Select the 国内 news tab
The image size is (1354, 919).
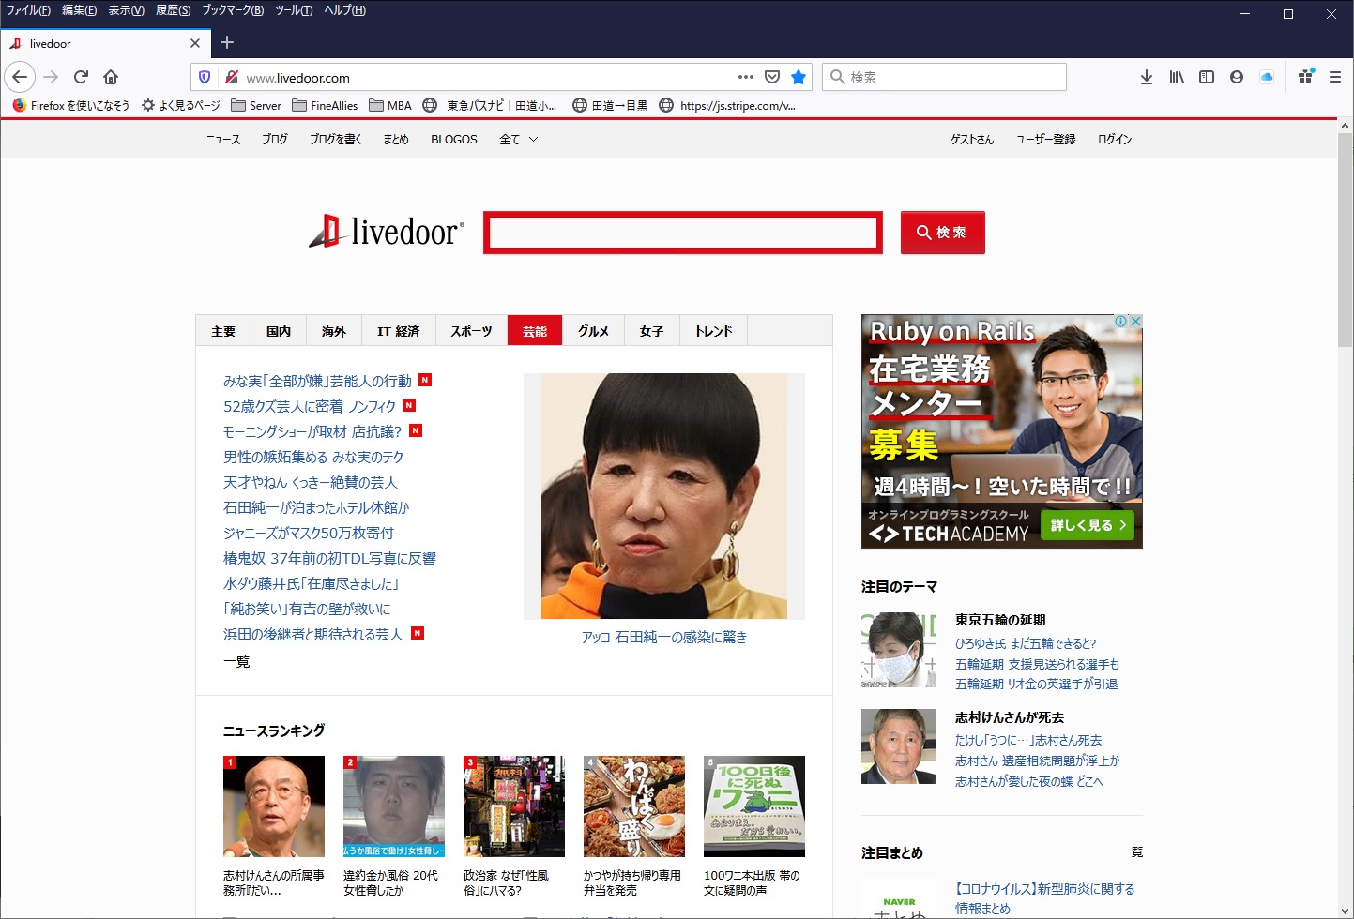279,331
